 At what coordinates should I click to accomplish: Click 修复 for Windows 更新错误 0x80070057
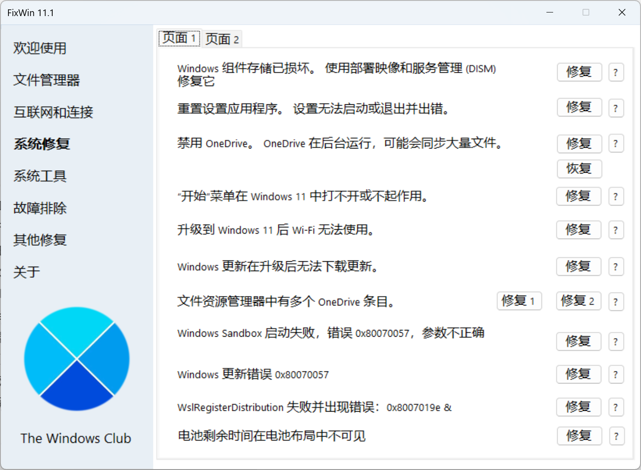click(x=579, y=374)
